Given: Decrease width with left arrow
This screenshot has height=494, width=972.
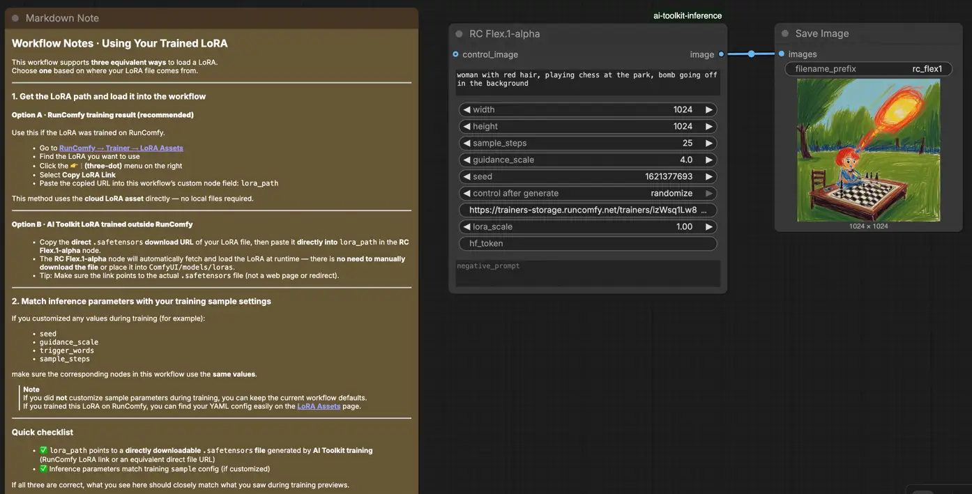Looking at the screenshot, I should click(466, 109).
